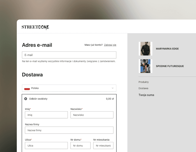This screenshot has width=196, height=152.
Task: Click the Ulica input field
Action: (x=46, y=146)
